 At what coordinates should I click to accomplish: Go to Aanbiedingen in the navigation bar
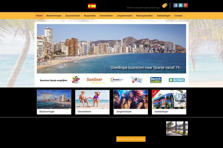point(164,16)
